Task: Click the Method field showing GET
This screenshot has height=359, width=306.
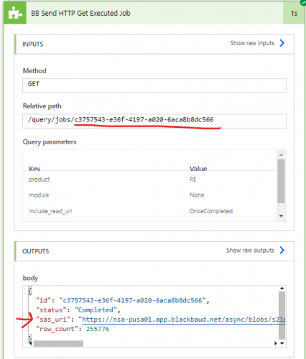Action: 154,85
